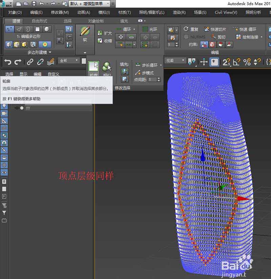Screen dimensions: 271x279
Task: Click the Cut (剪切) scissors tool
Action: point(218,37)
